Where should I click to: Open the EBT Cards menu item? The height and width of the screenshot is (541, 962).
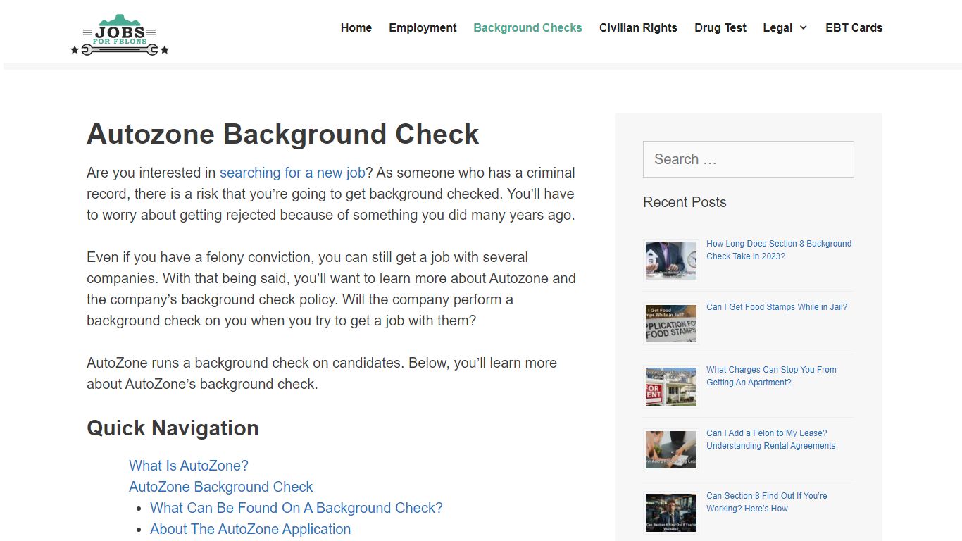point(854,28)
